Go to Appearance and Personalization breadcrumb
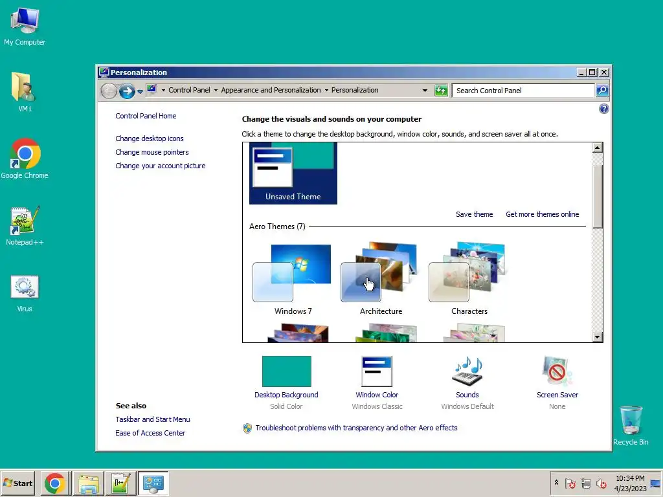663x497 pixels. [271, 90]
